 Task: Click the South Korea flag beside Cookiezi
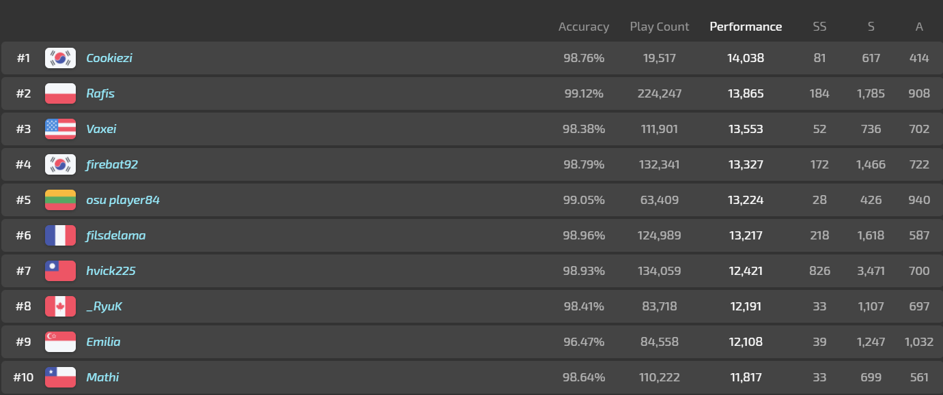[x=60, y=58]
